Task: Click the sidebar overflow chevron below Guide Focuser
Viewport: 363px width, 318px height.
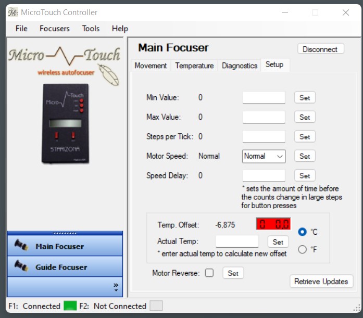Action: [116, 287]
